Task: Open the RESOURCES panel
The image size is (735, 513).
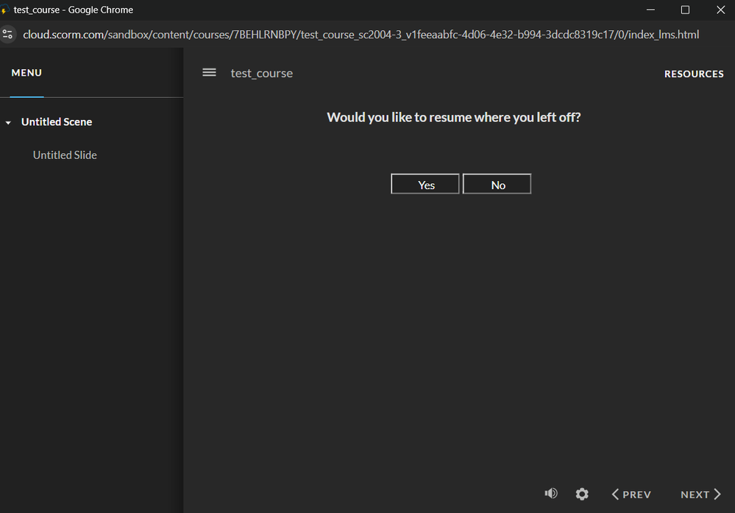Action: (x=694, y=74)
